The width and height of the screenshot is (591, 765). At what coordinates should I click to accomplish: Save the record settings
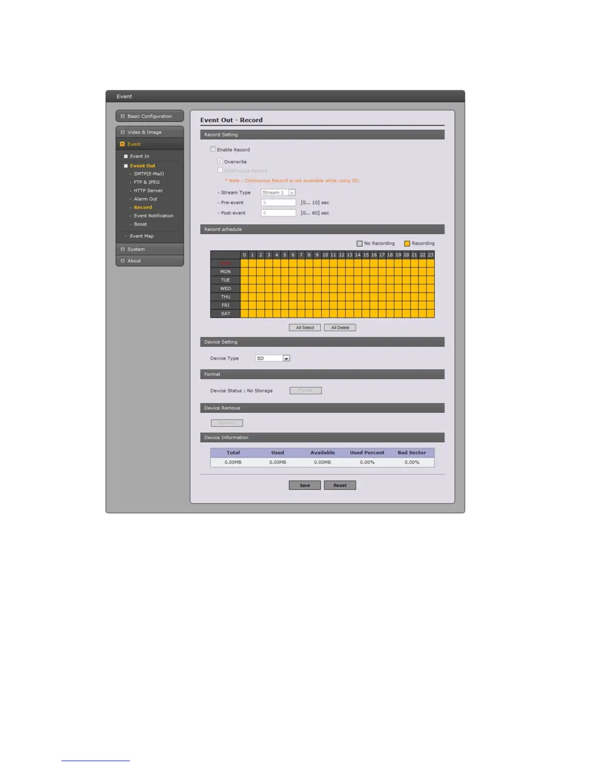click(305, 485)
